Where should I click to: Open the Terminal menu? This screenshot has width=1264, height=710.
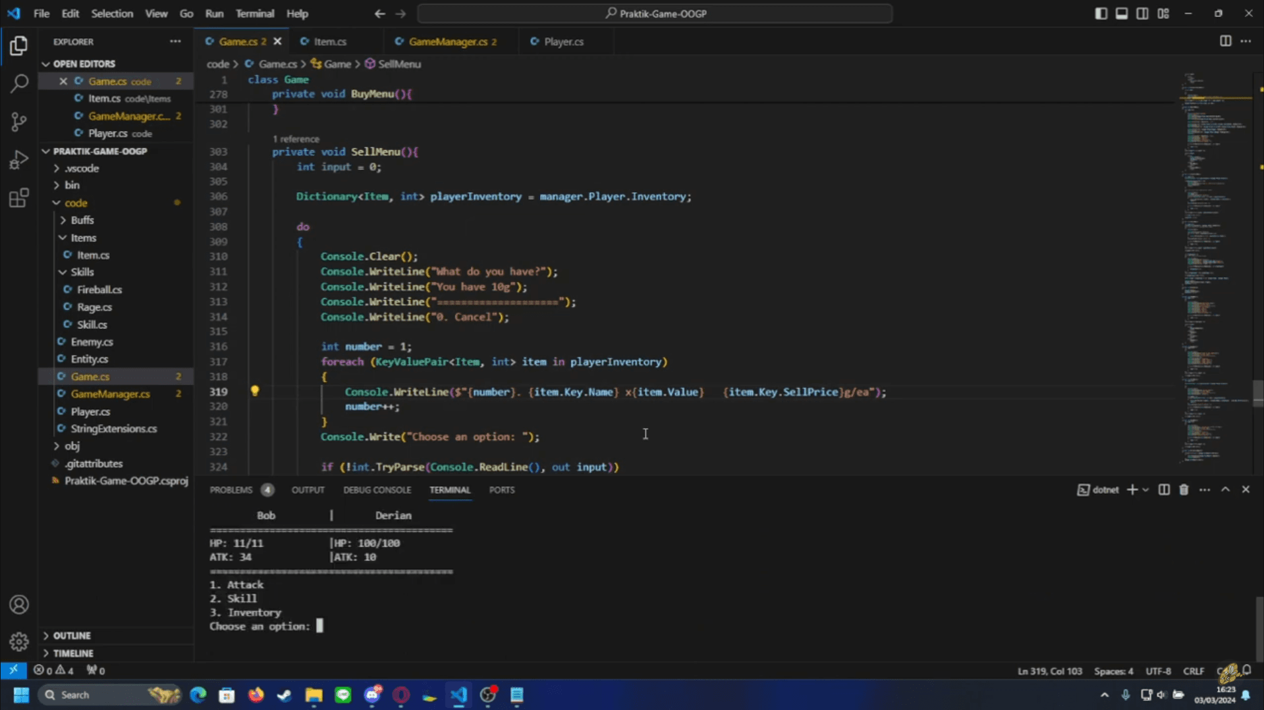point(254,13)
